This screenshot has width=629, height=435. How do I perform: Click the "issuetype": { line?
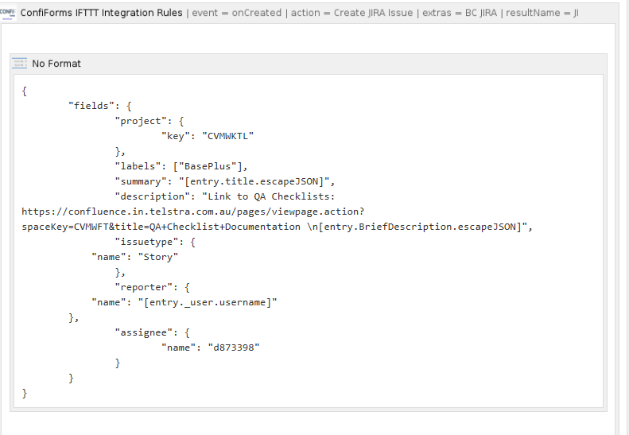[155, 242]
